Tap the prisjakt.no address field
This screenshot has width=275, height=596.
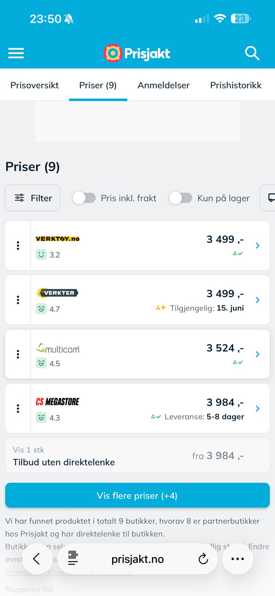[137, 559]
